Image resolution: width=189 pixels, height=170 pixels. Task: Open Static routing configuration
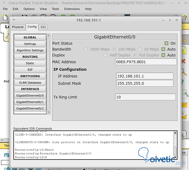[x=30, y=63]
